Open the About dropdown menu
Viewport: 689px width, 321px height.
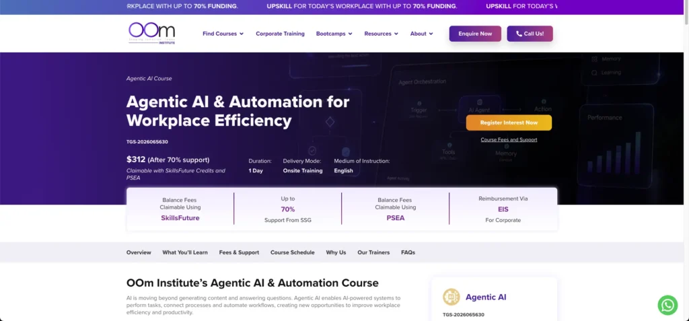point(421,34)
